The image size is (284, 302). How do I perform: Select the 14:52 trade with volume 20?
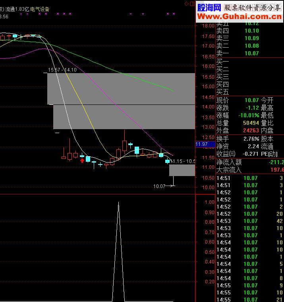pyautogui.click(x=250, y=214)
